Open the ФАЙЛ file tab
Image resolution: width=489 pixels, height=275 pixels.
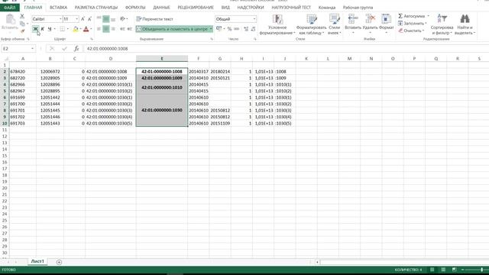click(10, 7)
